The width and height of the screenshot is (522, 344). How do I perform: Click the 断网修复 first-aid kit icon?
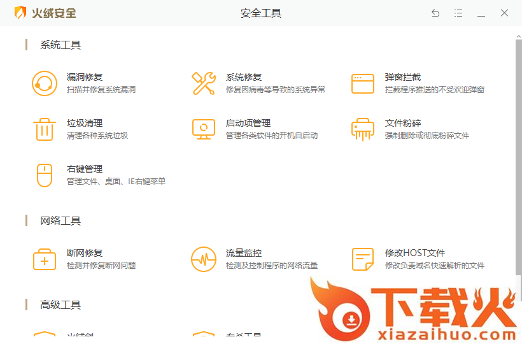45,259
